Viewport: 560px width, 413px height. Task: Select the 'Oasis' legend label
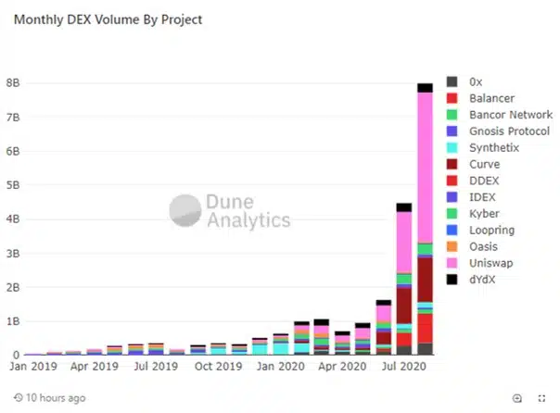point(483,246)
